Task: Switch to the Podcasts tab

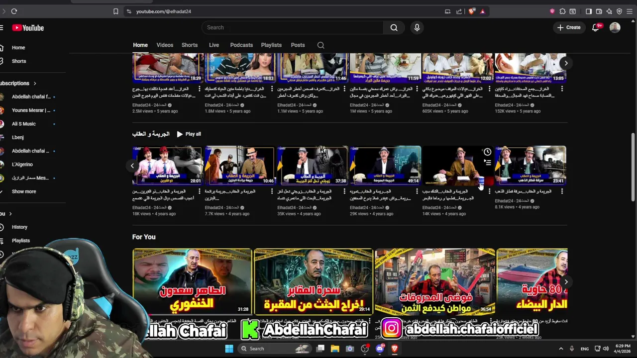Action: [x=241, y=45]
